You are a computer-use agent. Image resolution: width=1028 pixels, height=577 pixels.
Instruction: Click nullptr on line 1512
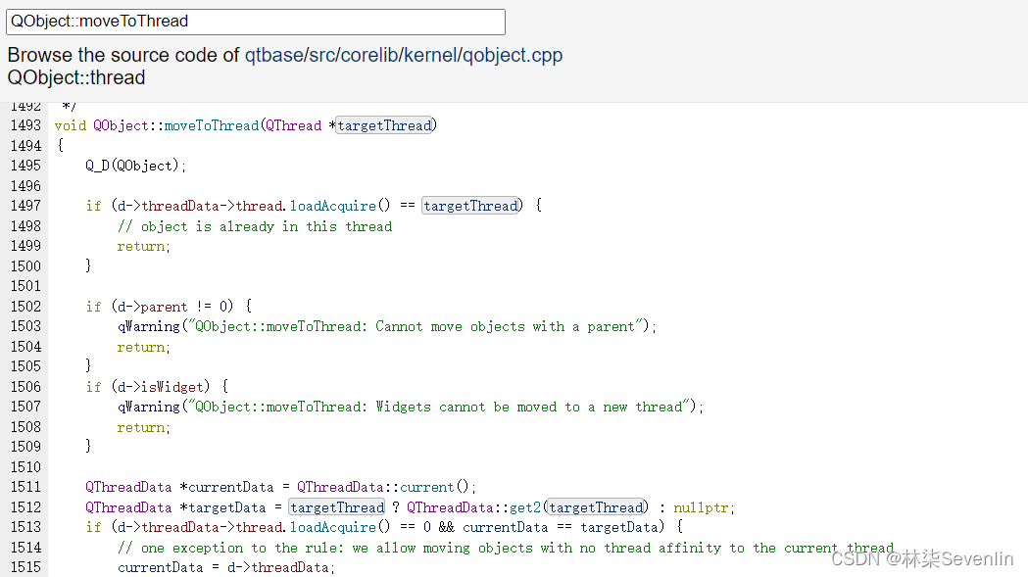click(x=701, y=507)
